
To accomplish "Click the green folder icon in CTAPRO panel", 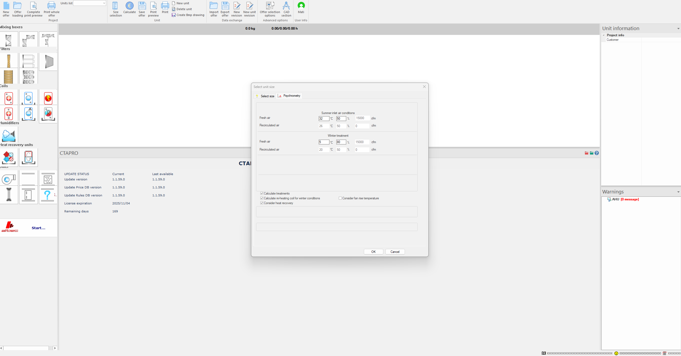I will 591,153.
